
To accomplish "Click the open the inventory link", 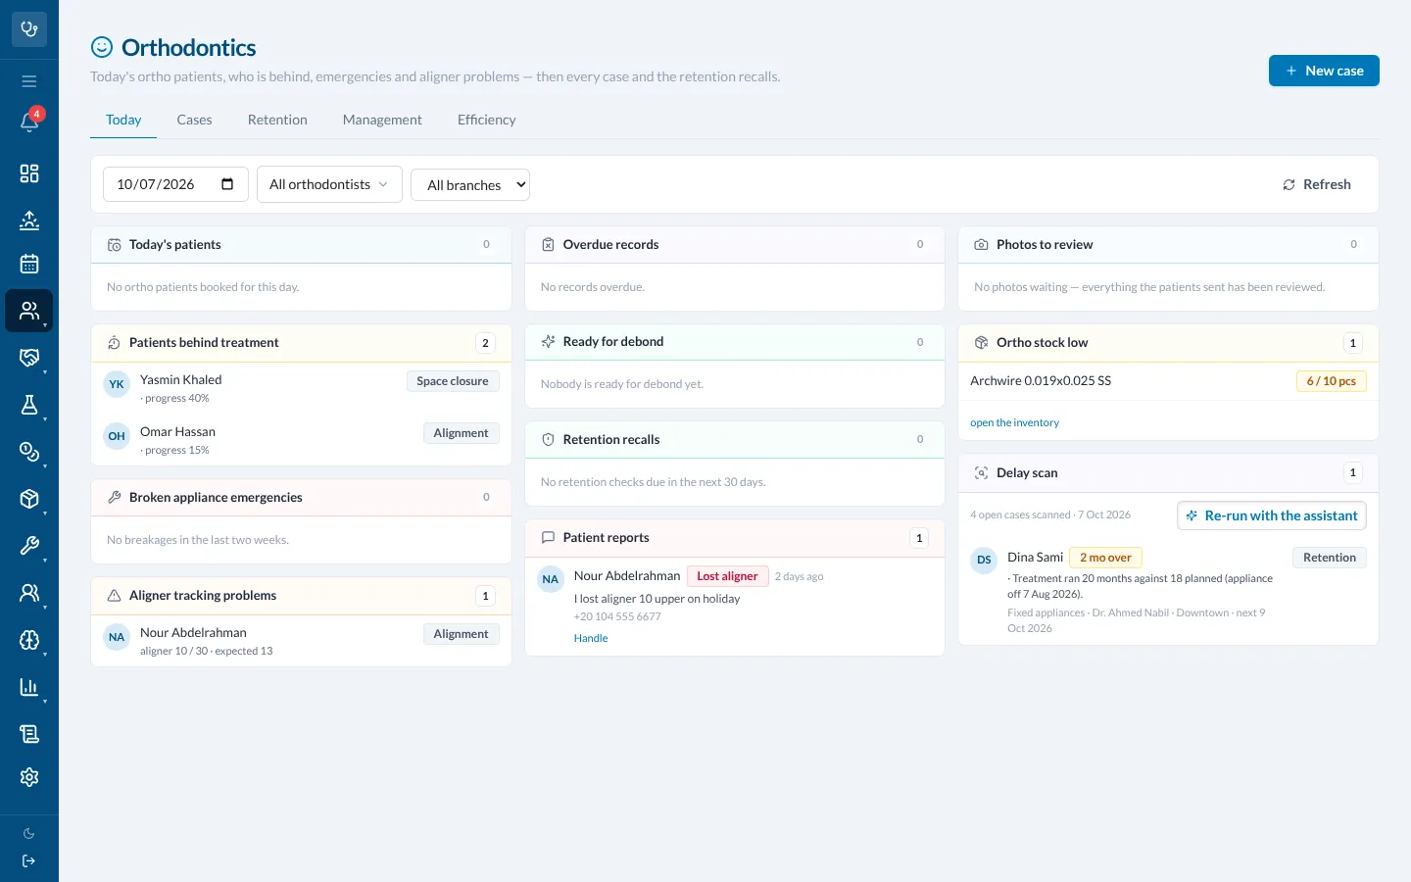I will pyautogui.click(x=1014, y=422).
